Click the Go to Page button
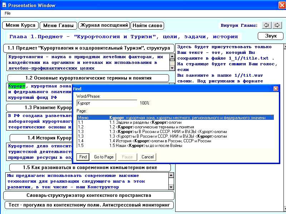286x214 pixels. pos(104,157)
